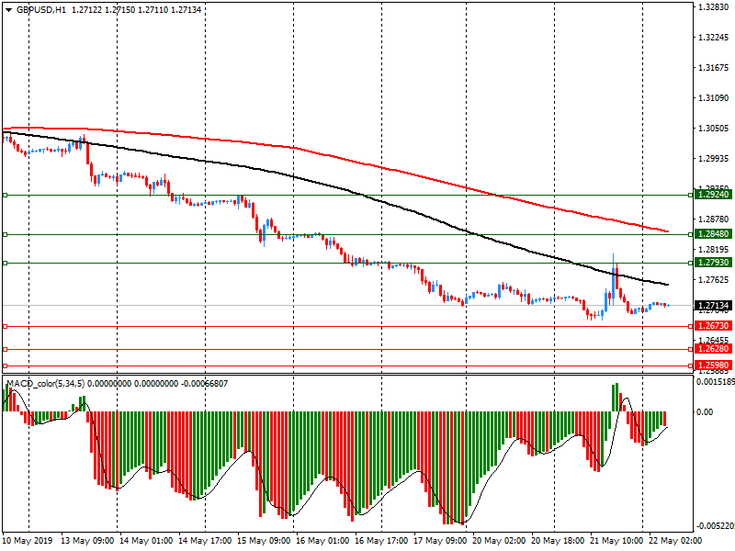Click left anchor square of 1.26730 line
This screenshot has height=551, width=735.
coord(5,326)
